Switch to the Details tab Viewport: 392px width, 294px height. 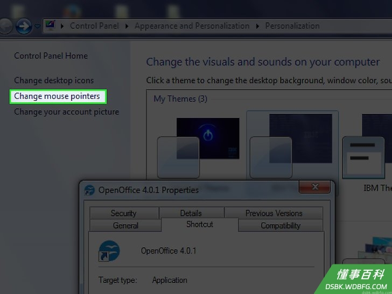coord(191,213)
